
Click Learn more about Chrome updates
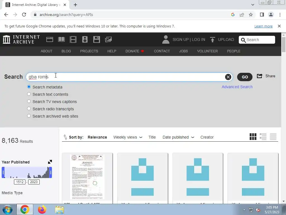(263, 26)
